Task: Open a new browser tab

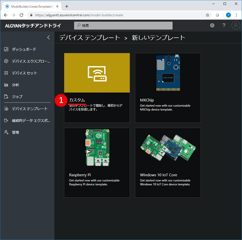Action: (x=67, y=6)
